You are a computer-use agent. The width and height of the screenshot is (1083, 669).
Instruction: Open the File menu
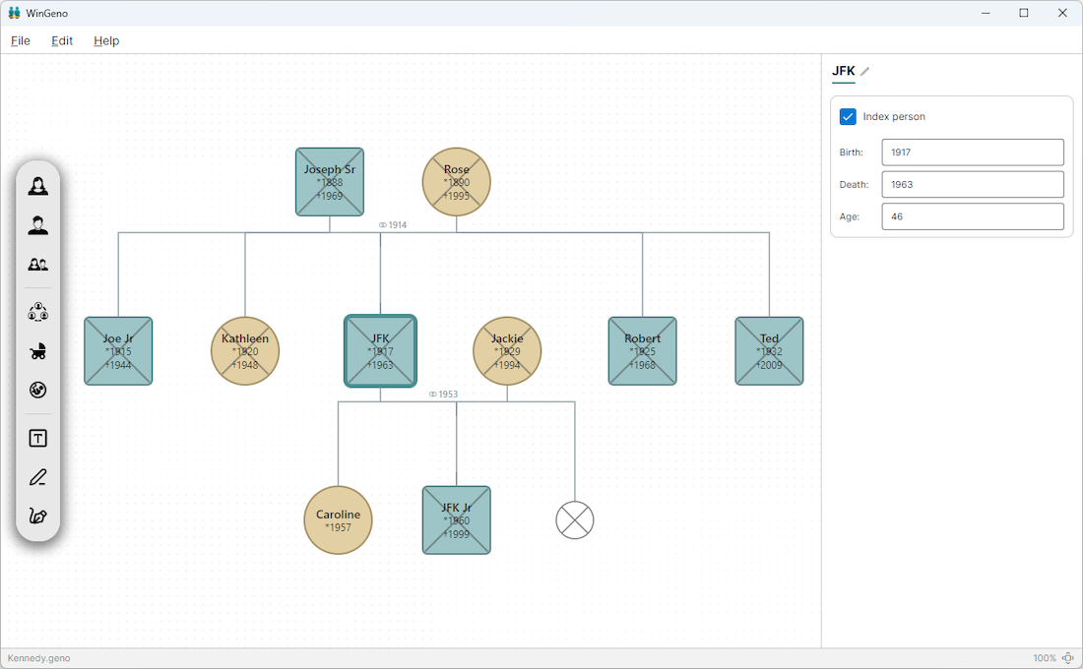pyautogui.click(x=21, y=40)
